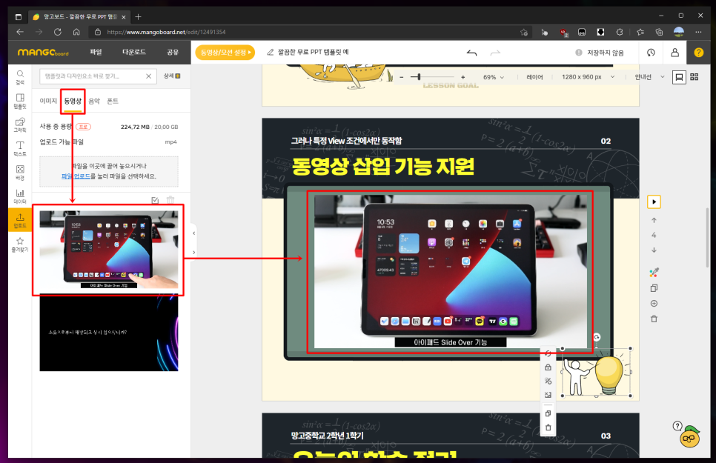The width and height of the screenshot is (716, 463).
Task: Open the 템플릿 templates panel
Action: point(20,101)
